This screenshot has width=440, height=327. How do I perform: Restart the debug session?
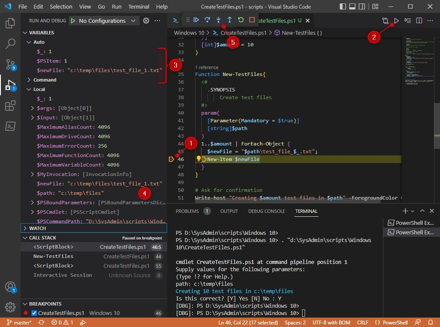point(241,20)
